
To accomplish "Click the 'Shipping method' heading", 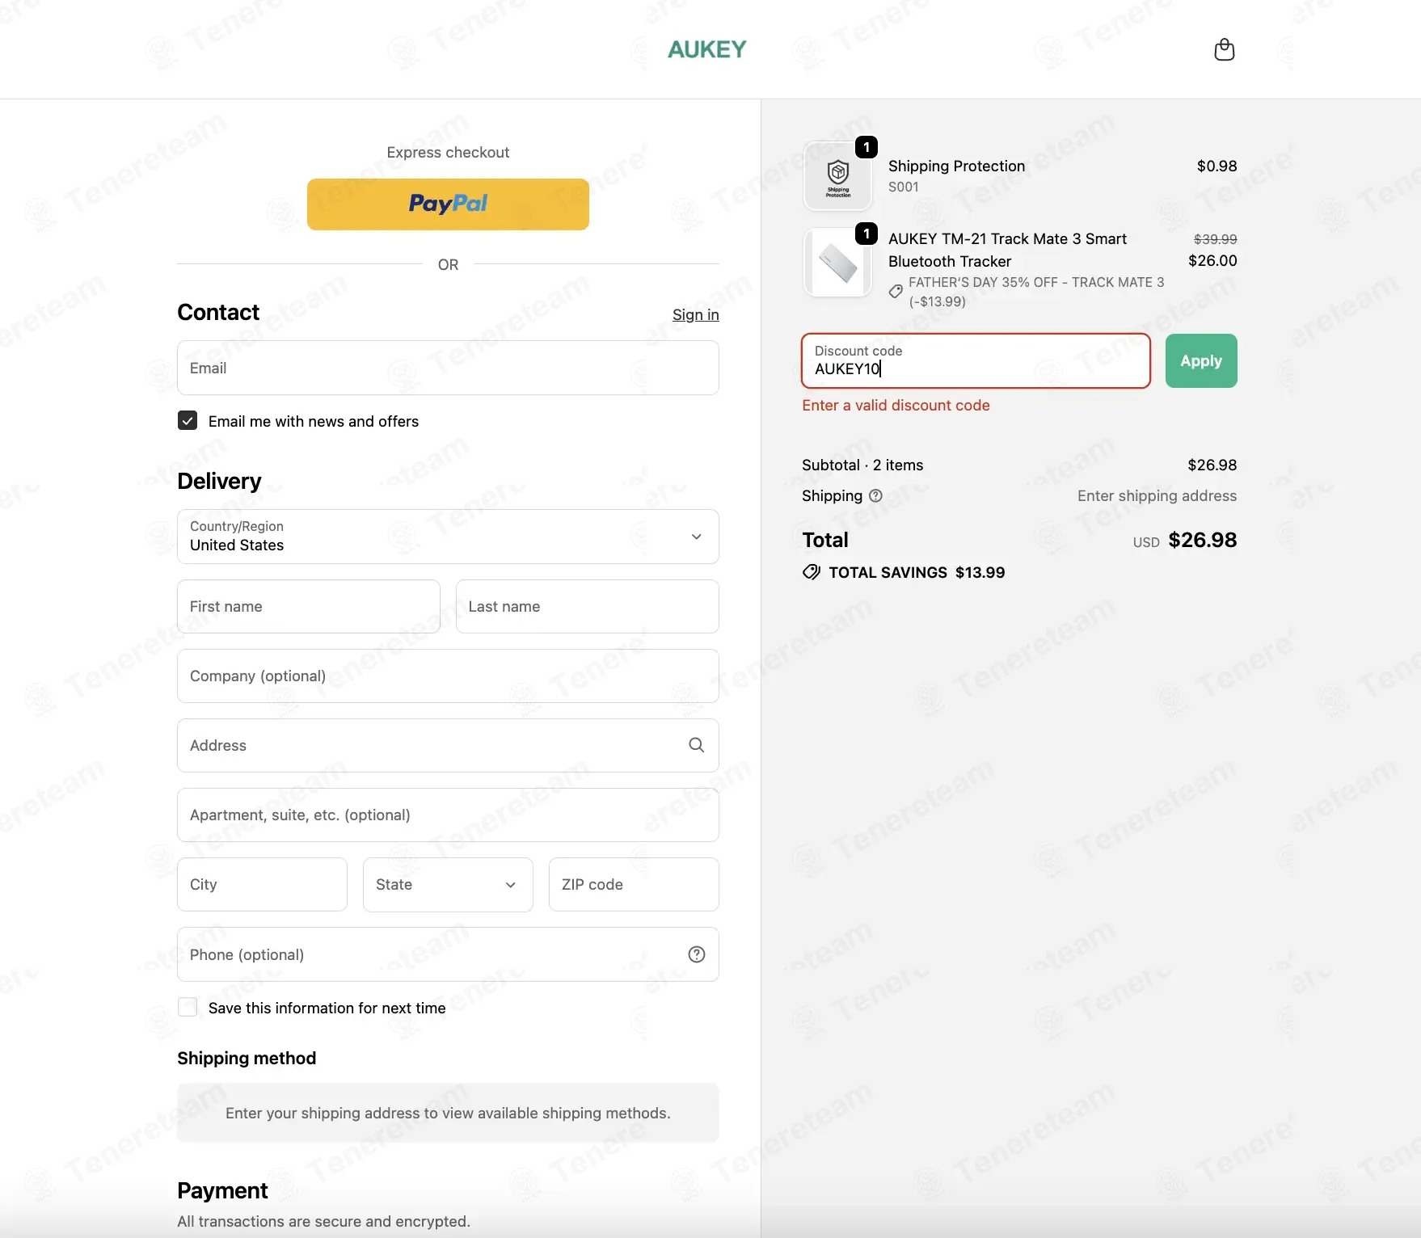I will pos(247,1058).
